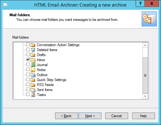The width and height of the screenshot is (161, 125).
Task: Uncheck the Inbox checkbox
Action: tap(28, 60)
